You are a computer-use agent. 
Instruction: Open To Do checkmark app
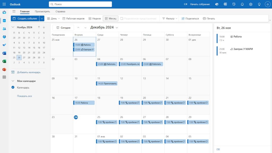(4, 45)
